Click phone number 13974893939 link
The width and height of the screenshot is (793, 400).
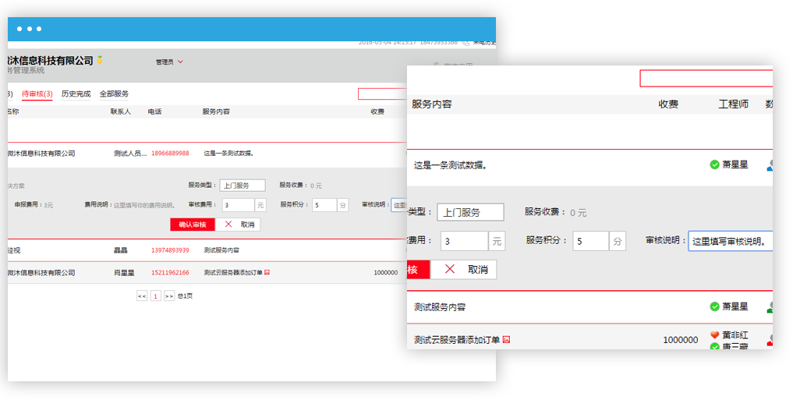click(170, 250)
